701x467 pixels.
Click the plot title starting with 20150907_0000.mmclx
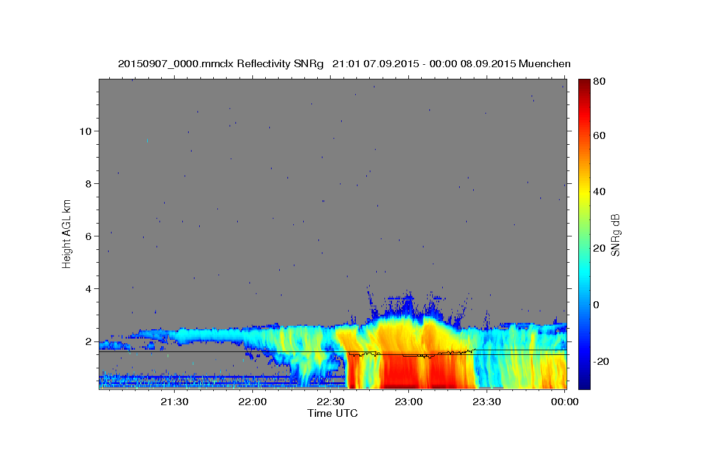[x=344, y=64]
